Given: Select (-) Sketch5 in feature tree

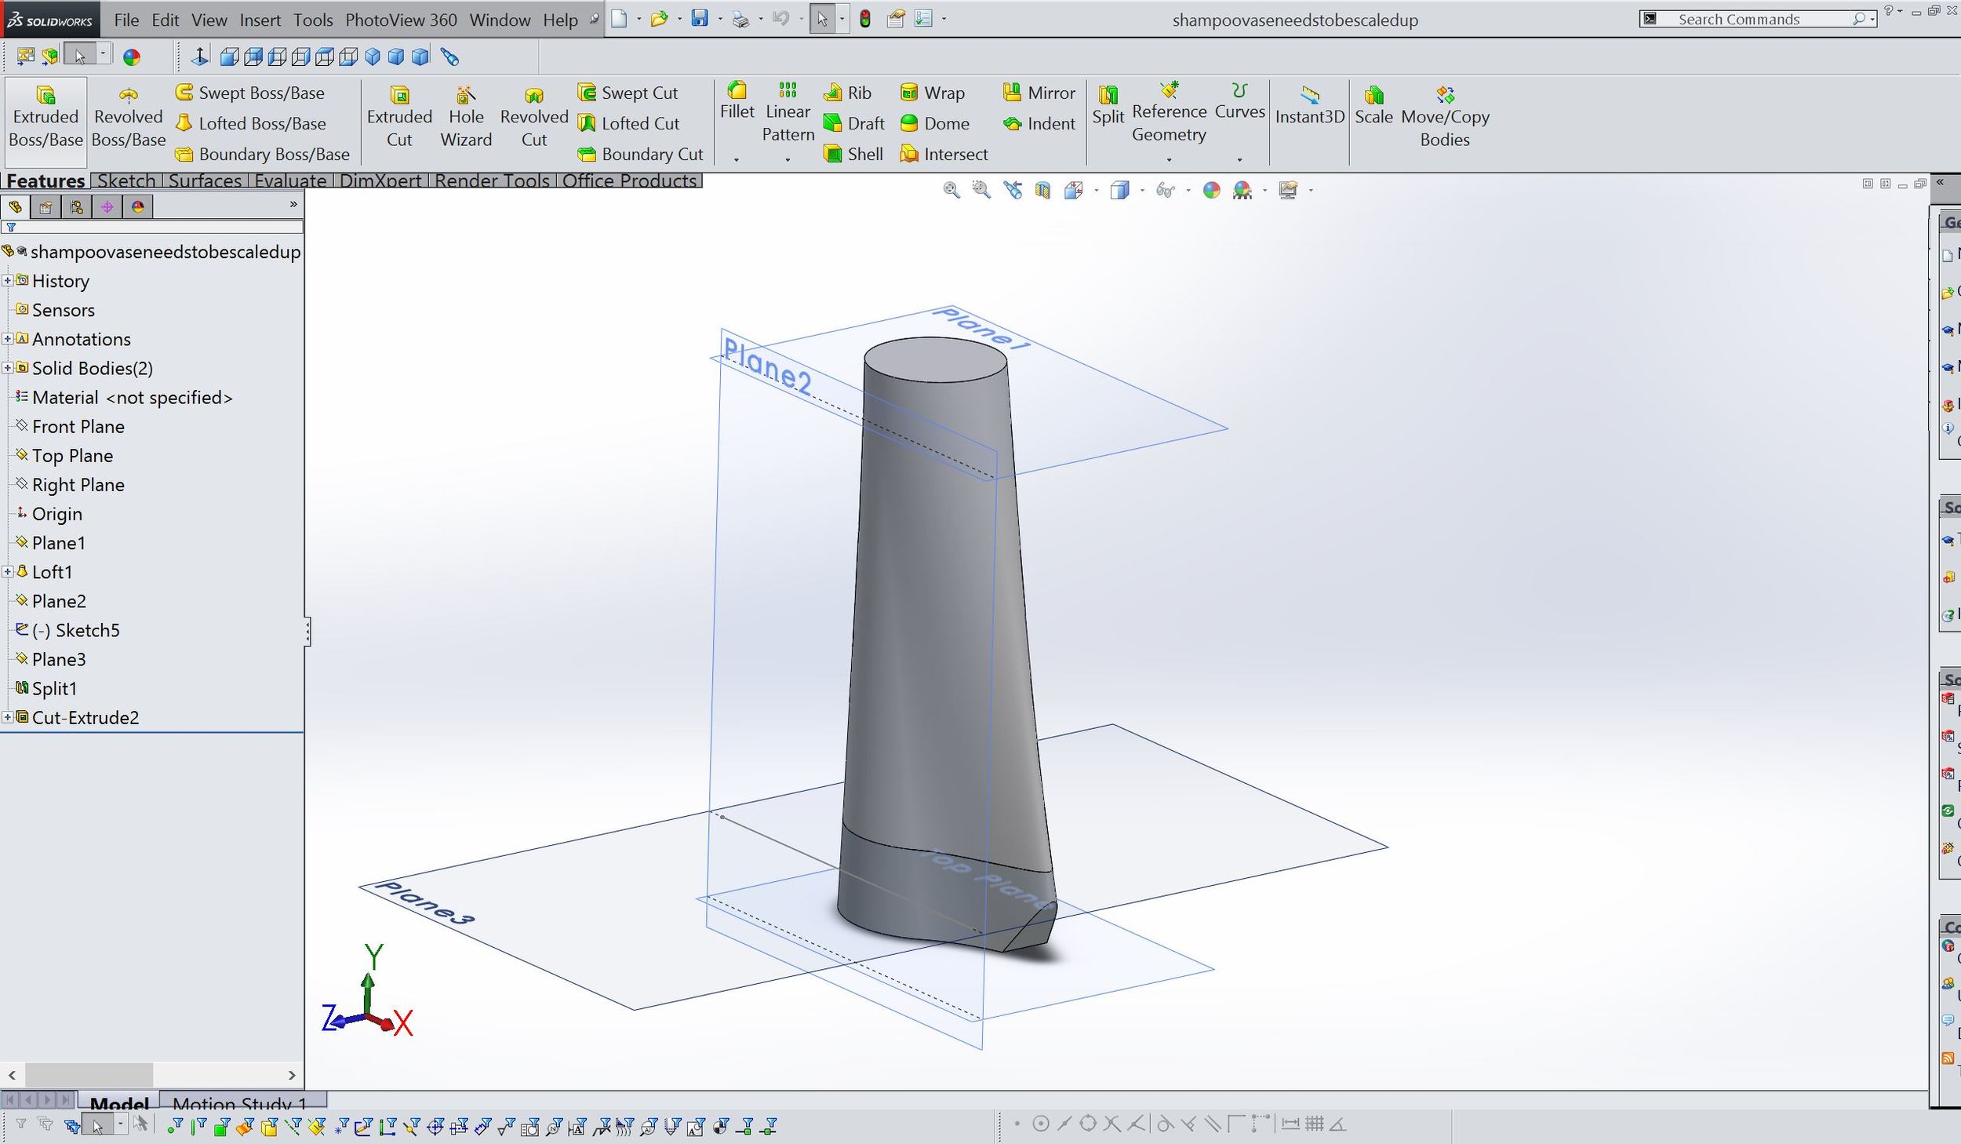Looking at the screenshot, I should 75,630.
